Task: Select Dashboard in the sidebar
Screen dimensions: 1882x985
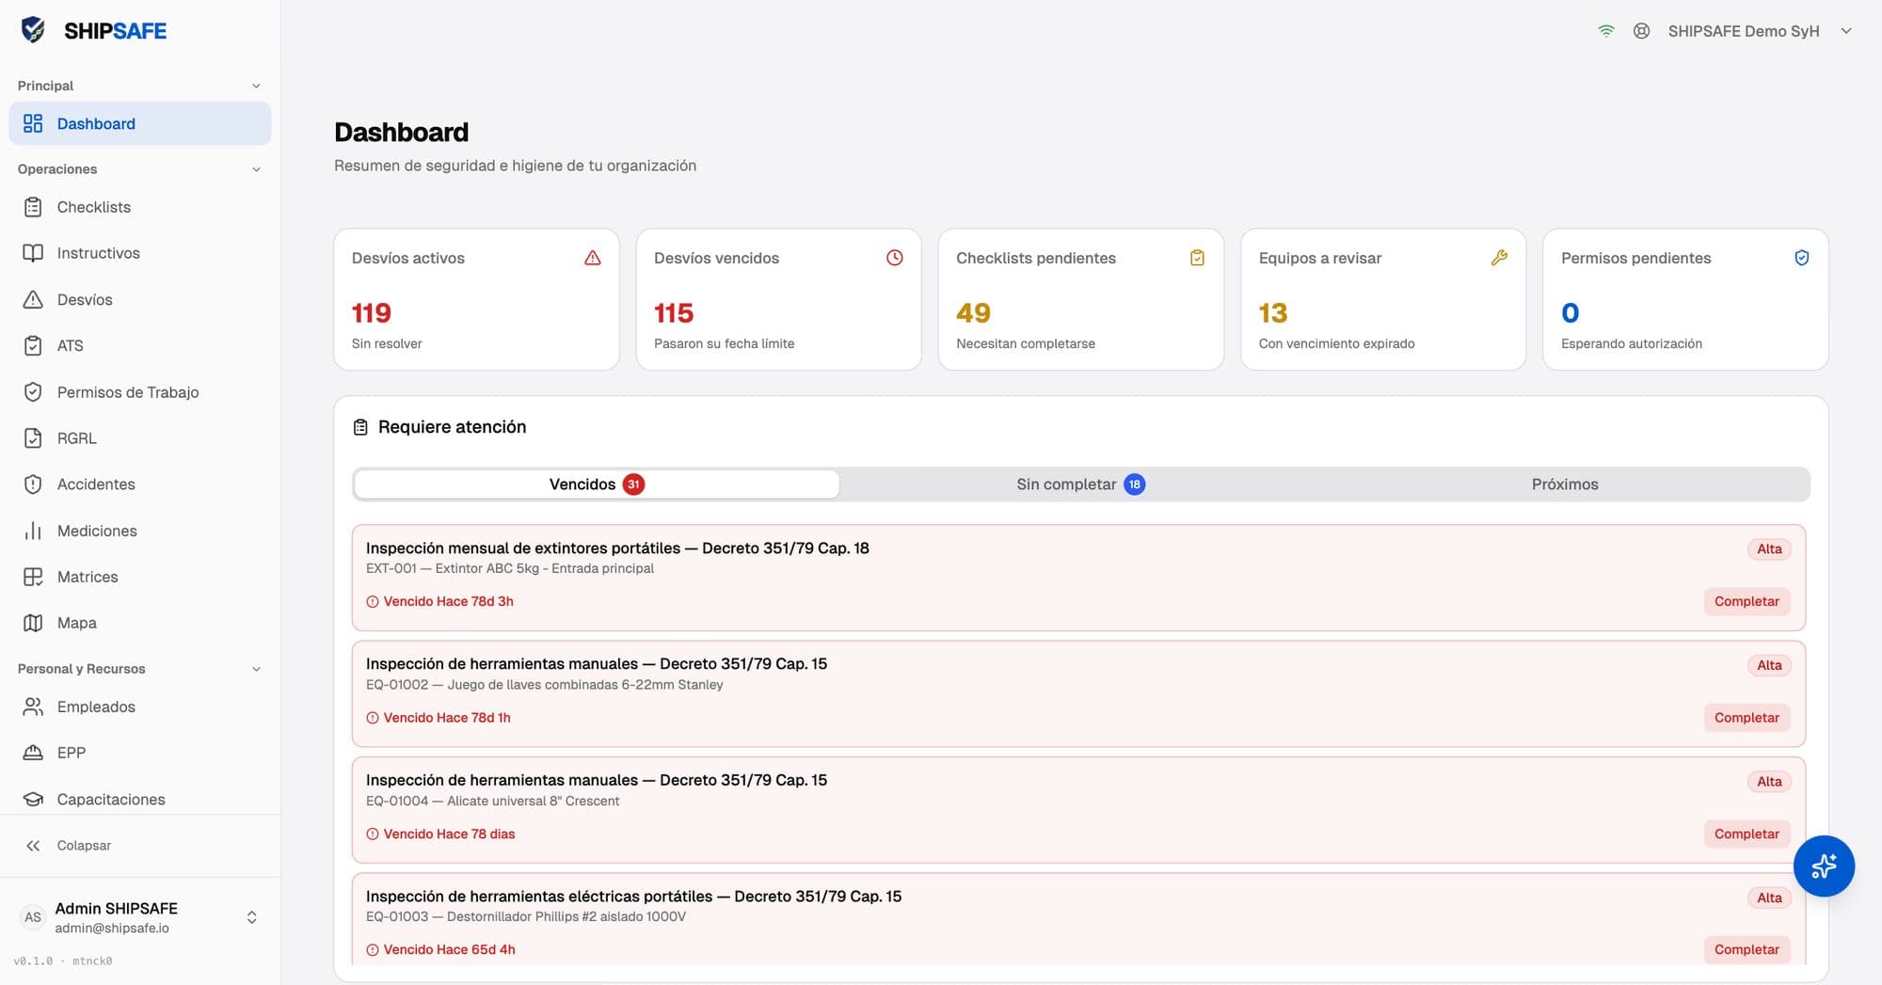Action: point(140,123)
